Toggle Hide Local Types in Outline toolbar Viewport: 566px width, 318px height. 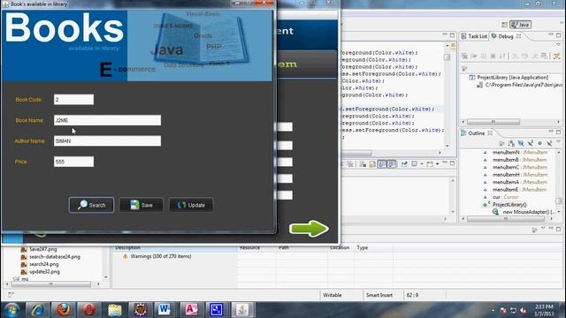(x=549, y=143)
